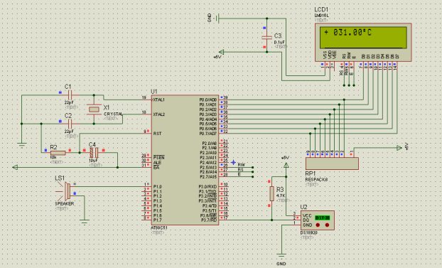442x268 pixels.
Task: Click the P2.0/A8 pin label
Action: pyautogui.click(x=210, y=143)
